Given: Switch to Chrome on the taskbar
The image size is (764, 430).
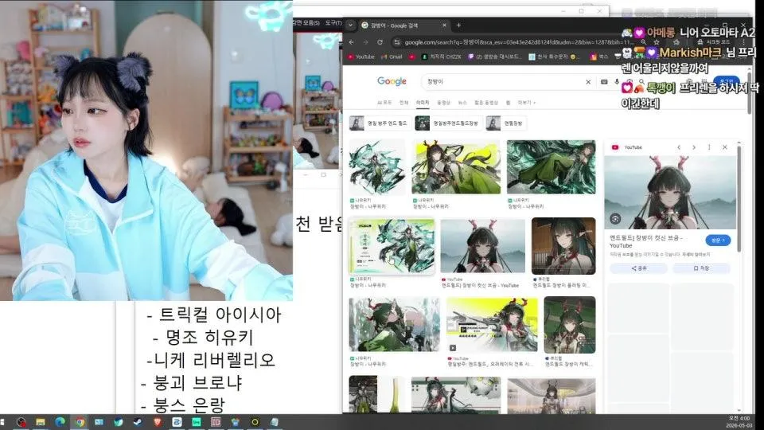Looking at the screenshot, I should coord(80,422).
